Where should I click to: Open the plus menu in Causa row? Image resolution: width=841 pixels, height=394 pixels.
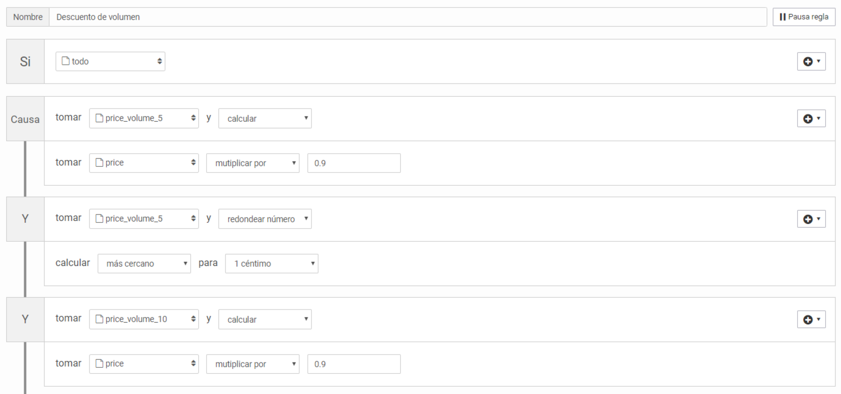pos(811,119)
